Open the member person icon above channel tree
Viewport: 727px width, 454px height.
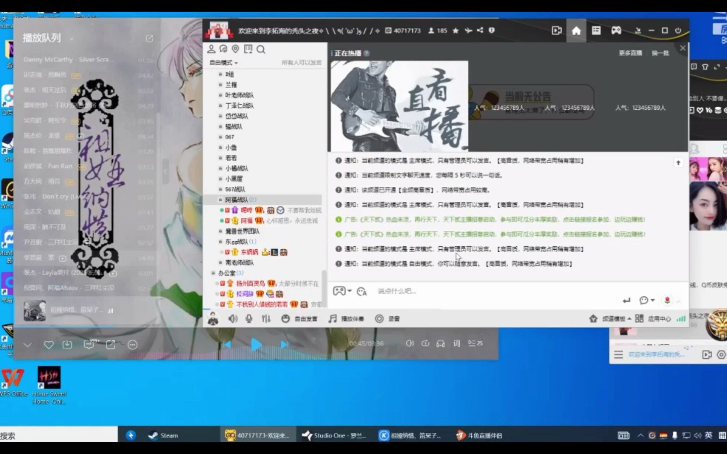[x=212, y=49]
